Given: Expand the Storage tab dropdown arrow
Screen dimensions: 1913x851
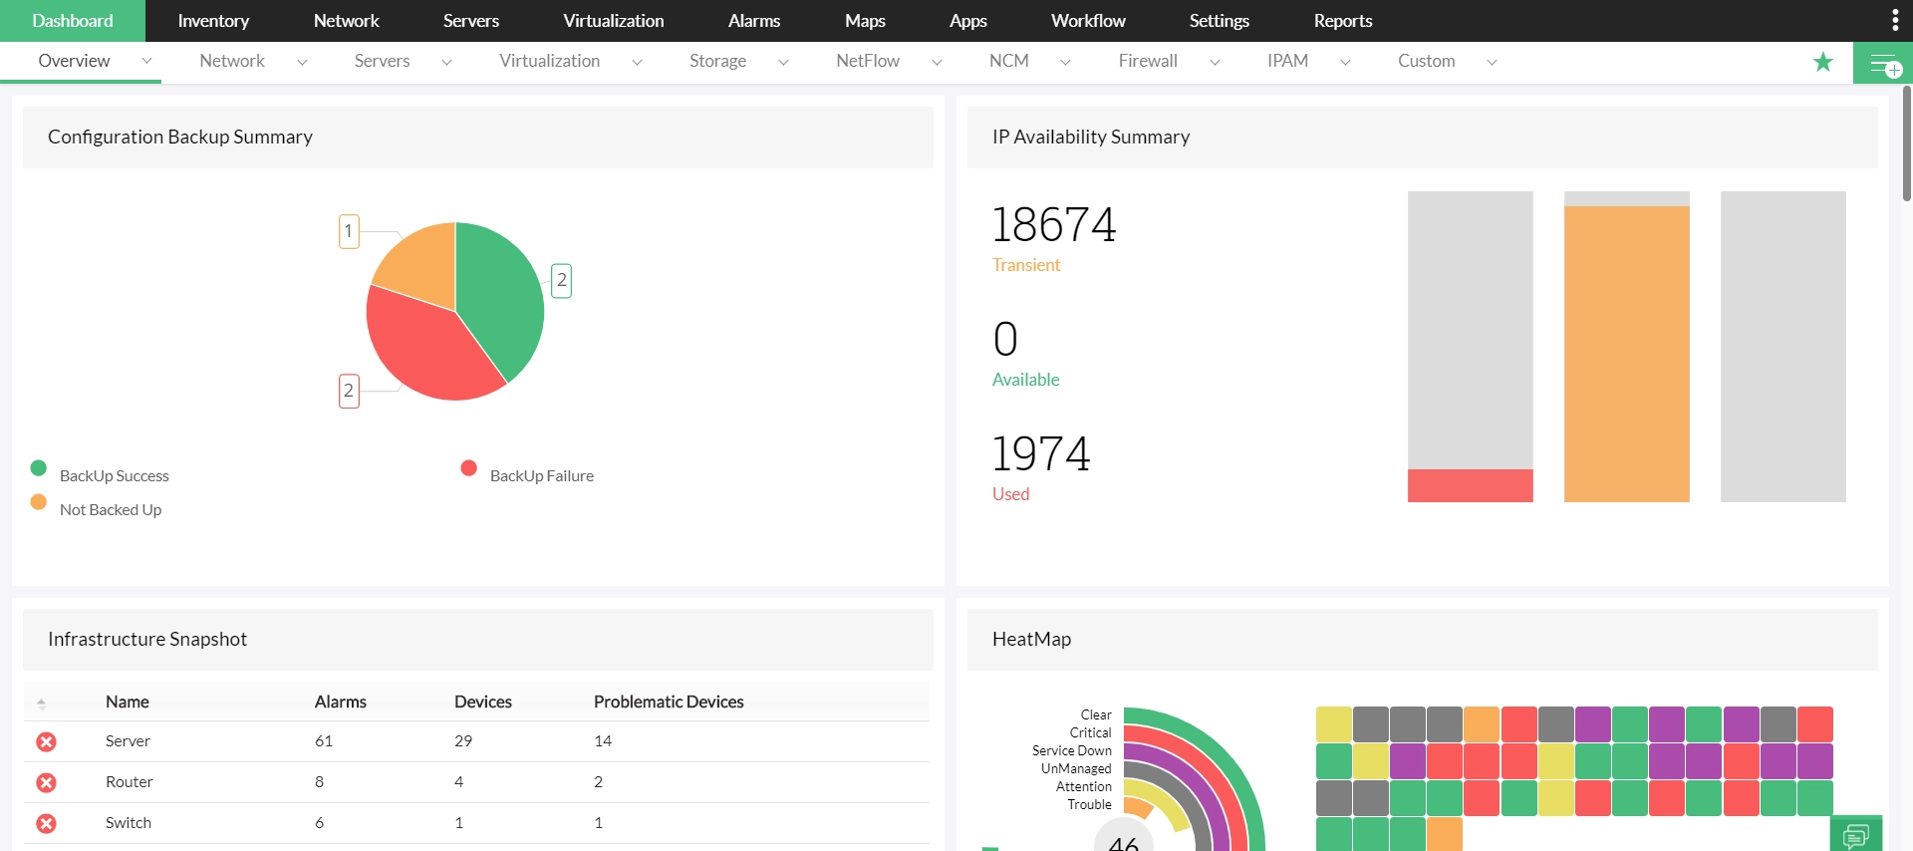Looking at the screenshot, I should point(783,62).
